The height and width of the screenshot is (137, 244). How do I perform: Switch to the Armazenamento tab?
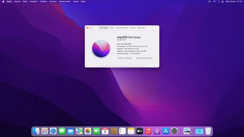click(122, 28)
